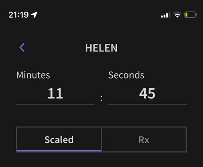
Task: Tap the colon between minutes and seconds
Action: pos(101,98)
